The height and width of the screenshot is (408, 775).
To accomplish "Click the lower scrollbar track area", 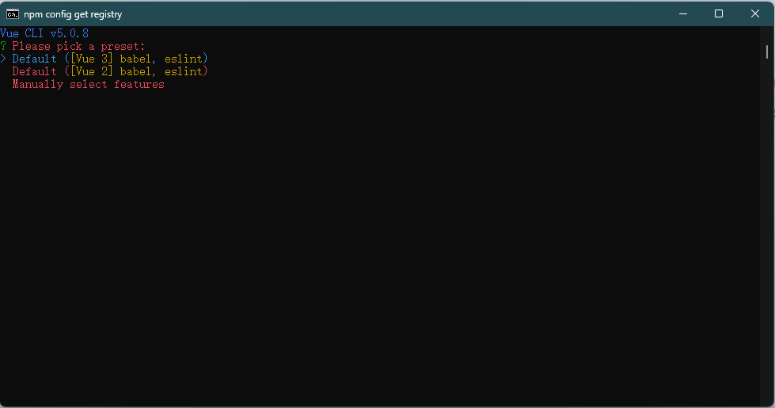I will (767, 247).
